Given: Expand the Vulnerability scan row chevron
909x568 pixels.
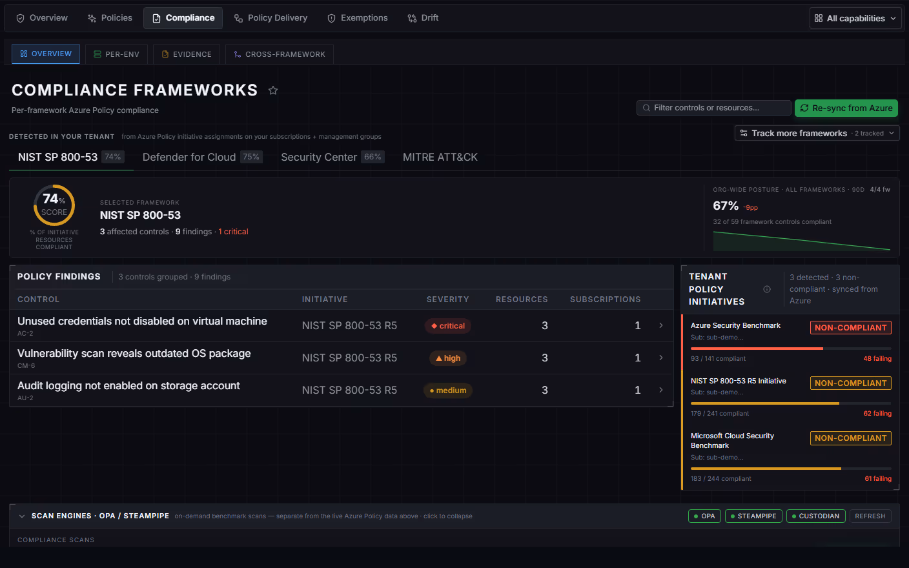Looking at the screenshot, I should click(661, 358).
